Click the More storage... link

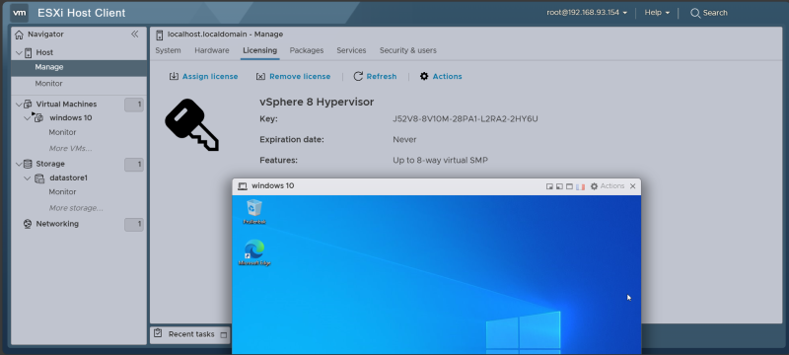point(76,208)
